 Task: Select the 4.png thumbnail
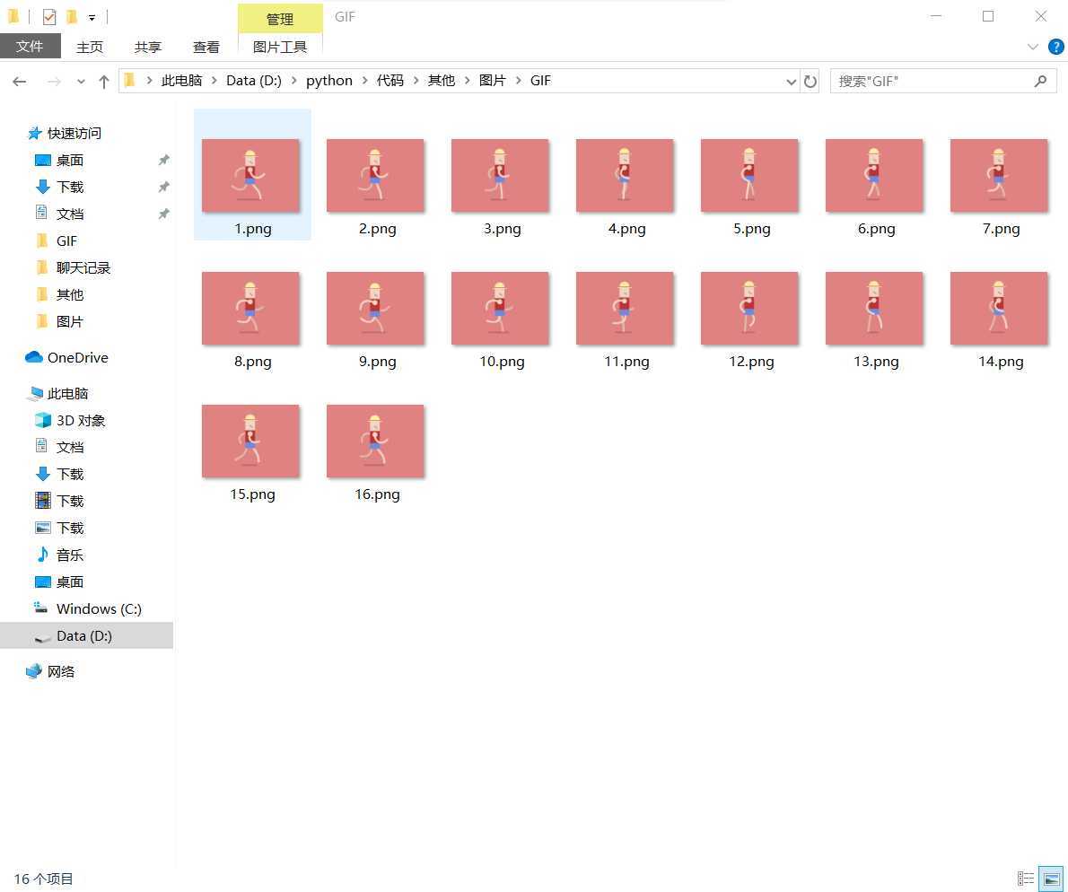click(625, 176)
